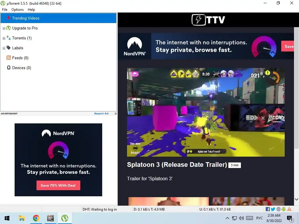
Task: Click the upload speed status entry
Action: pyautogui.click(x=215, y=209)
